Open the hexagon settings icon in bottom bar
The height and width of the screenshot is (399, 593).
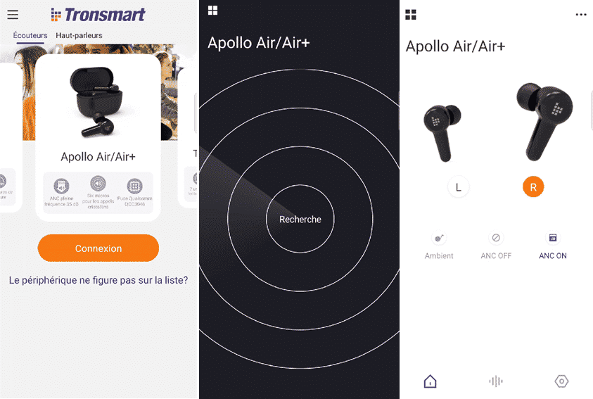pyautogui.click(x=561, y=381)
